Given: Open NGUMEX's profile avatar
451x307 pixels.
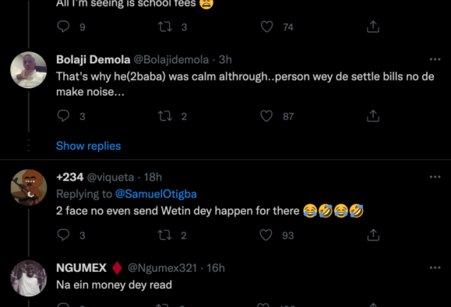Looking at the screenshot, I should pos(29,278).
